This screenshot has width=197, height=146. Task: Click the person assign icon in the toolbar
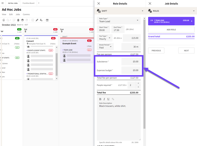pos(41,20)
